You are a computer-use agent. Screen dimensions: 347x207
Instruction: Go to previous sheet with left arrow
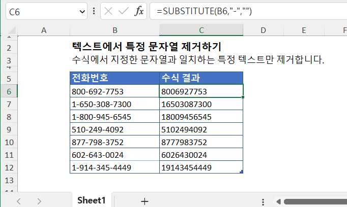(x=19, y=201)
